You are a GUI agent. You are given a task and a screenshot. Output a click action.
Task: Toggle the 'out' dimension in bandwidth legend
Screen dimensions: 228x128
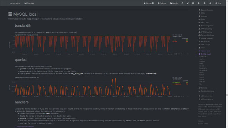click(175, 42)
